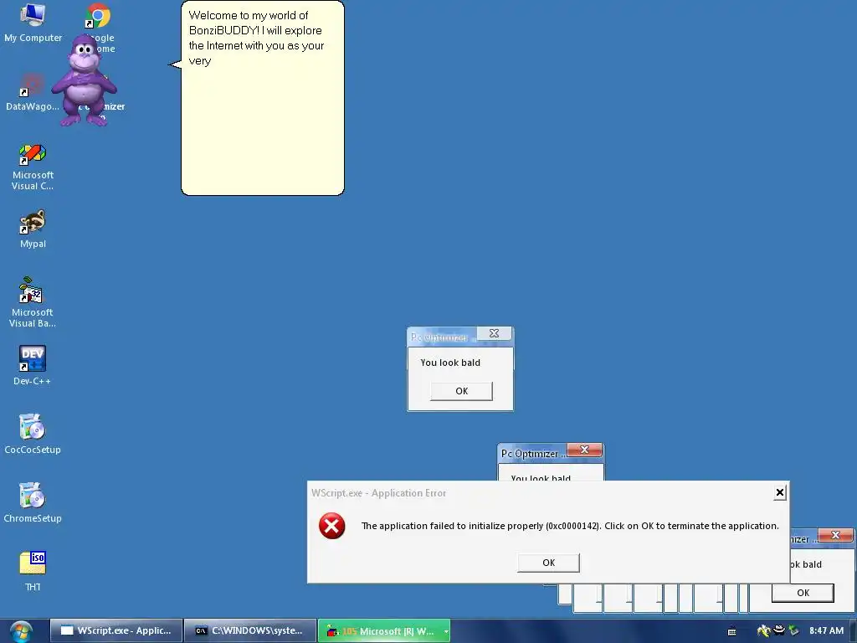Switch to C:\WINDOWS\system32 console taskbar button
Viewport: 857px width, 643px height.
click(249, 631)
